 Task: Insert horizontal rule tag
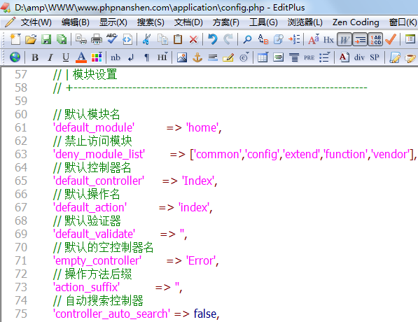coord(213,57)
